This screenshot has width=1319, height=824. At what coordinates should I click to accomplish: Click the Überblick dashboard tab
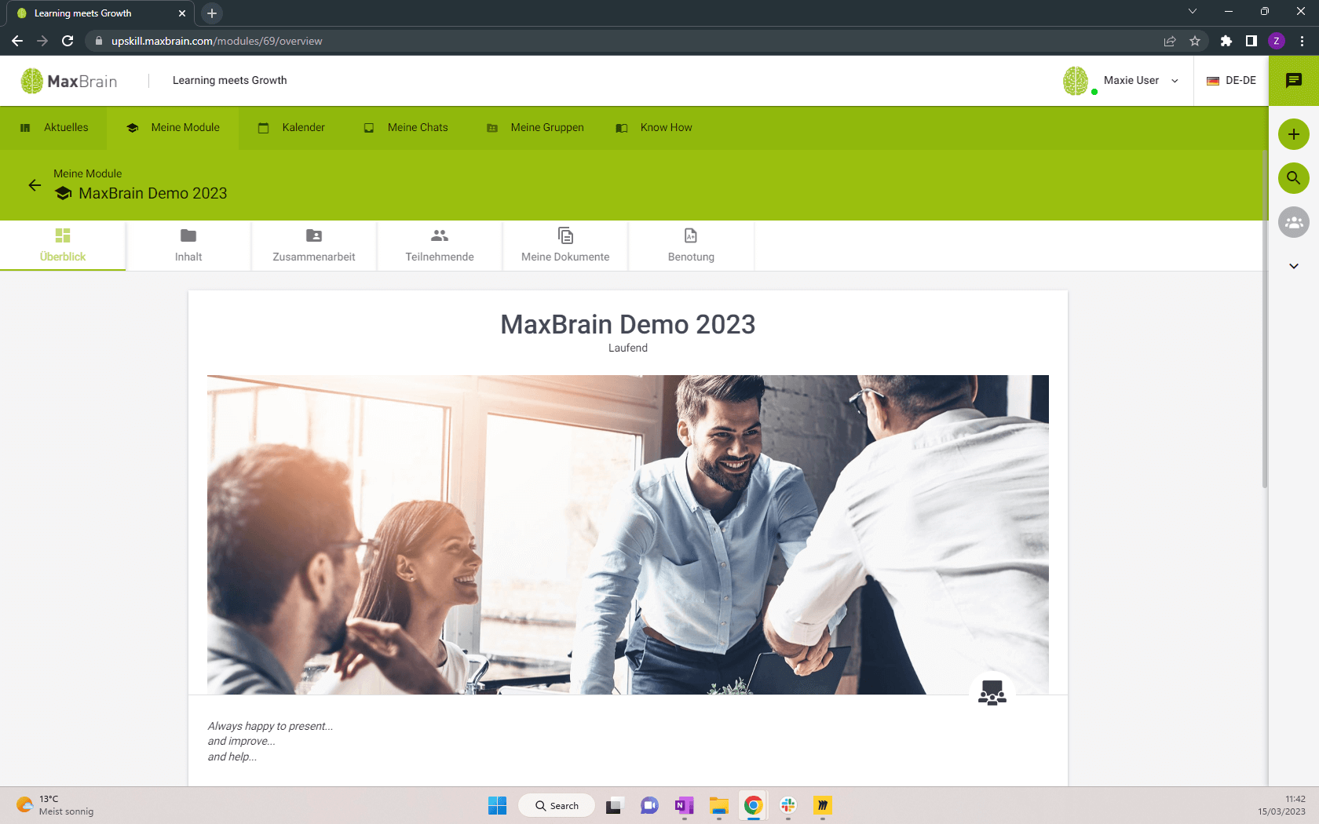pyautogui.click(x=63, y=246)
